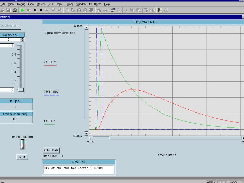Click up arrow of chart vertical scrollbar
Image resolution: width=244 pixels, height=183 pixels.
86,29
